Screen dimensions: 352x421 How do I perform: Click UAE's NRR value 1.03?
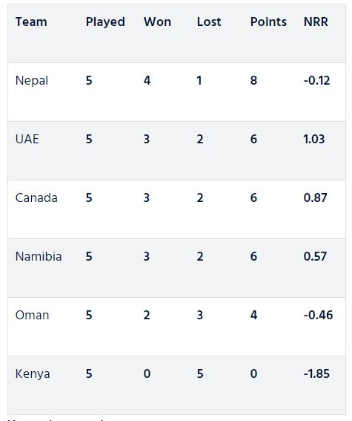(313, 139)
